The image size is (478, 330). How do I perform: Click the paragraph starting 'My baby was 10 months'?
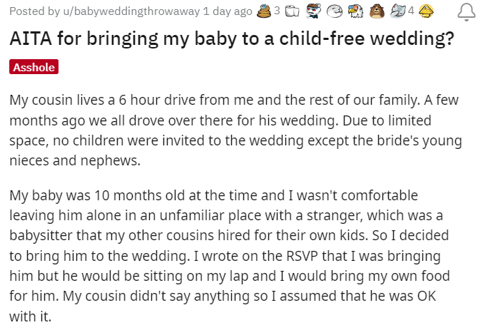coord(235,254)
